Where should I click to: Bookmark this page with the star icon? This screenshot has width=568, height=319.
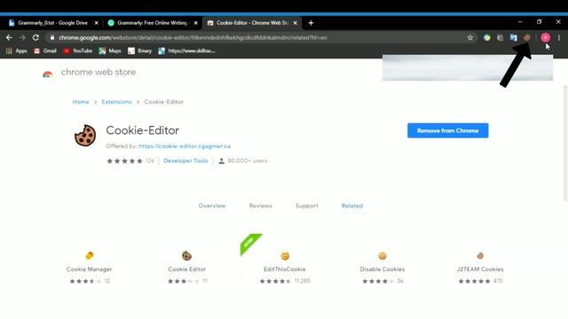tap(470, 37)
